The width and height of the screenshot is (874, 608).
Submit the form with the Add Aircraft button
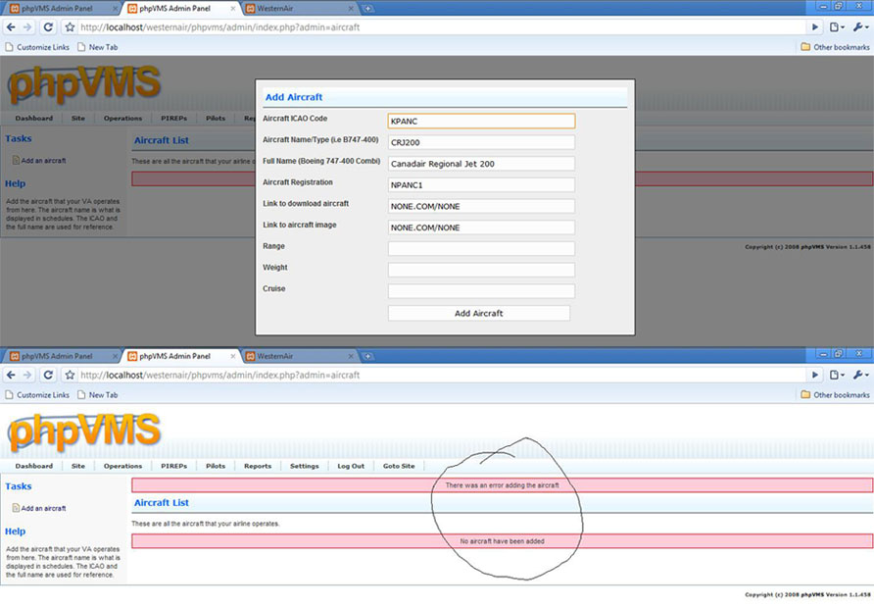[x=479, y=313]
